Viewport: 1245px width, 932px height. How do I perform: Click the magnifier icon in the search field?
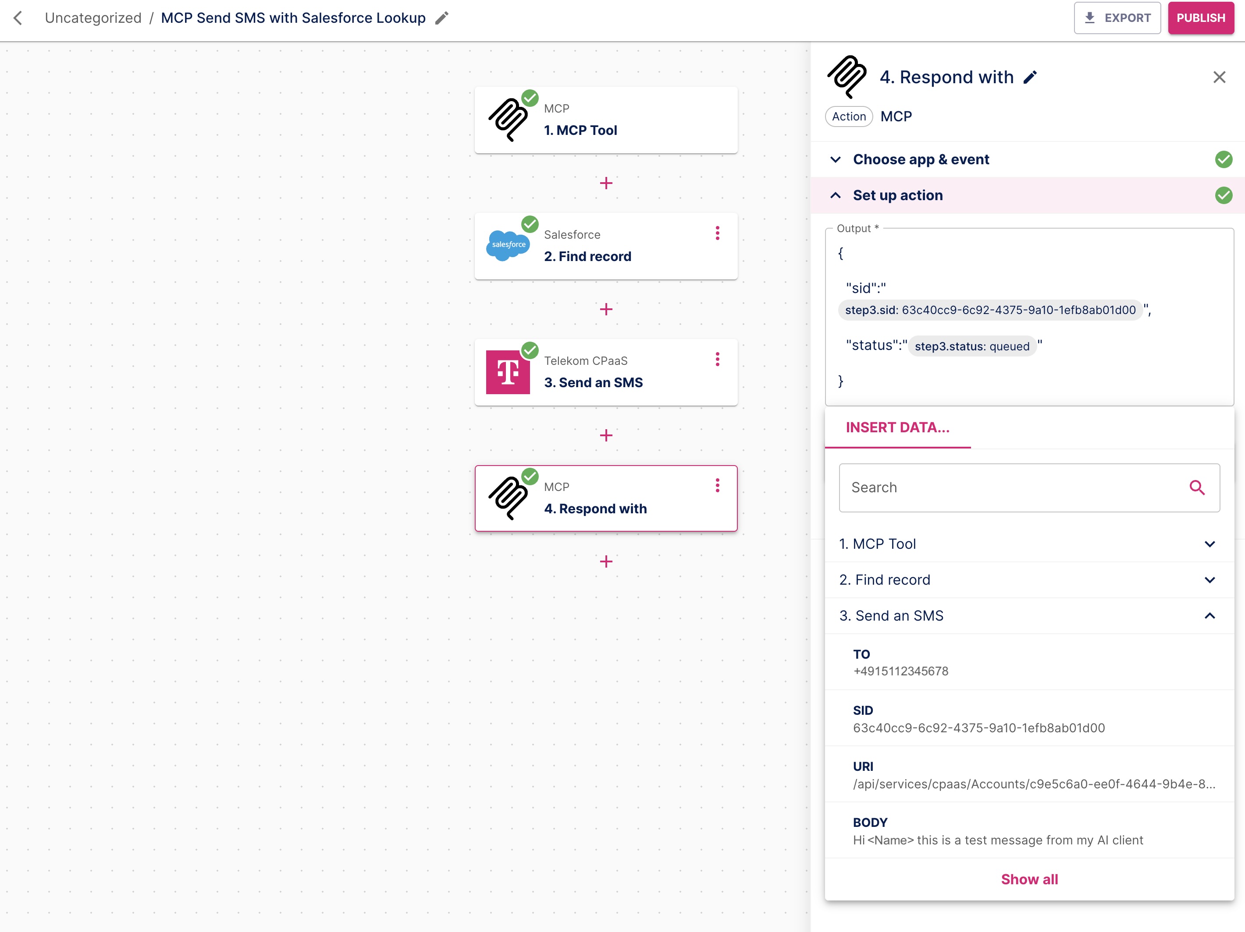point(1197,487)
